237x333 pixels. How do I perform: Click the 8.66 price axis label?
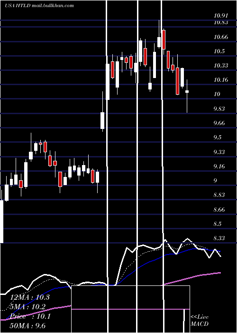point(219,210)
